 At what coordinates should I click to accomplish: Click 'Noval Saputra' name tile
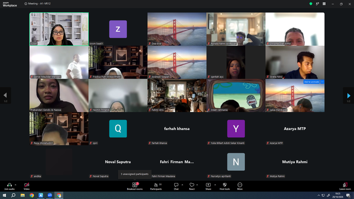[118, 162]
